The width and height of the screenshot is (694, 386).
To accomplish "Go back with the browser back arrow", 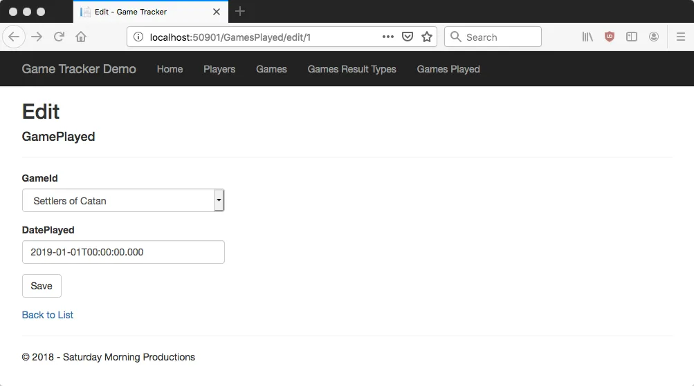I will click(x=14, y=37).
